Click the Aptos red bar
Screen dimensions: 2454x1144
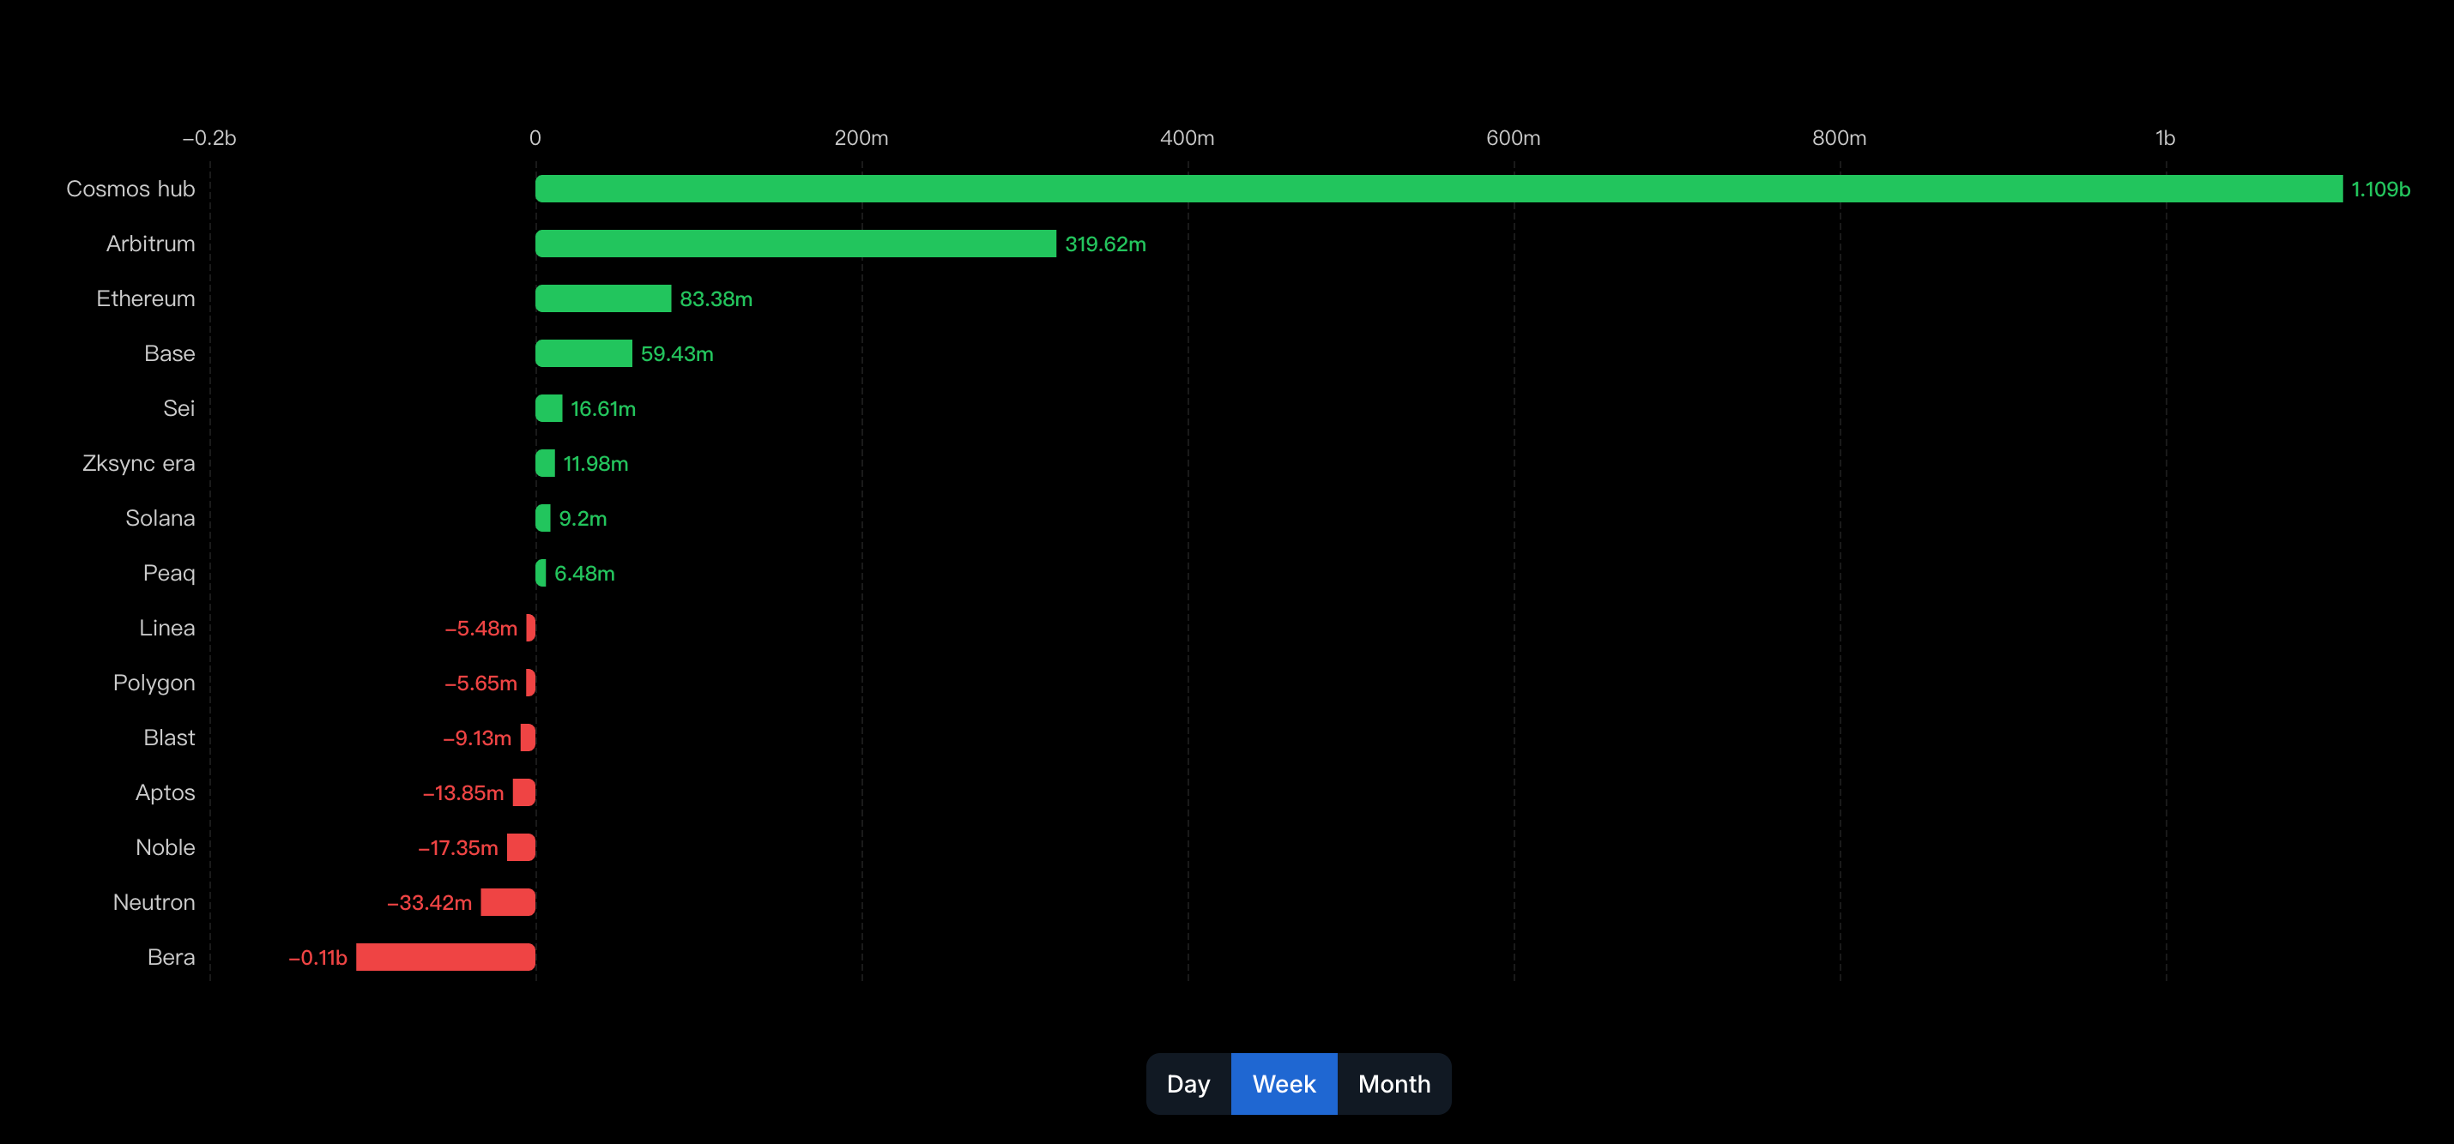point(524,792)
